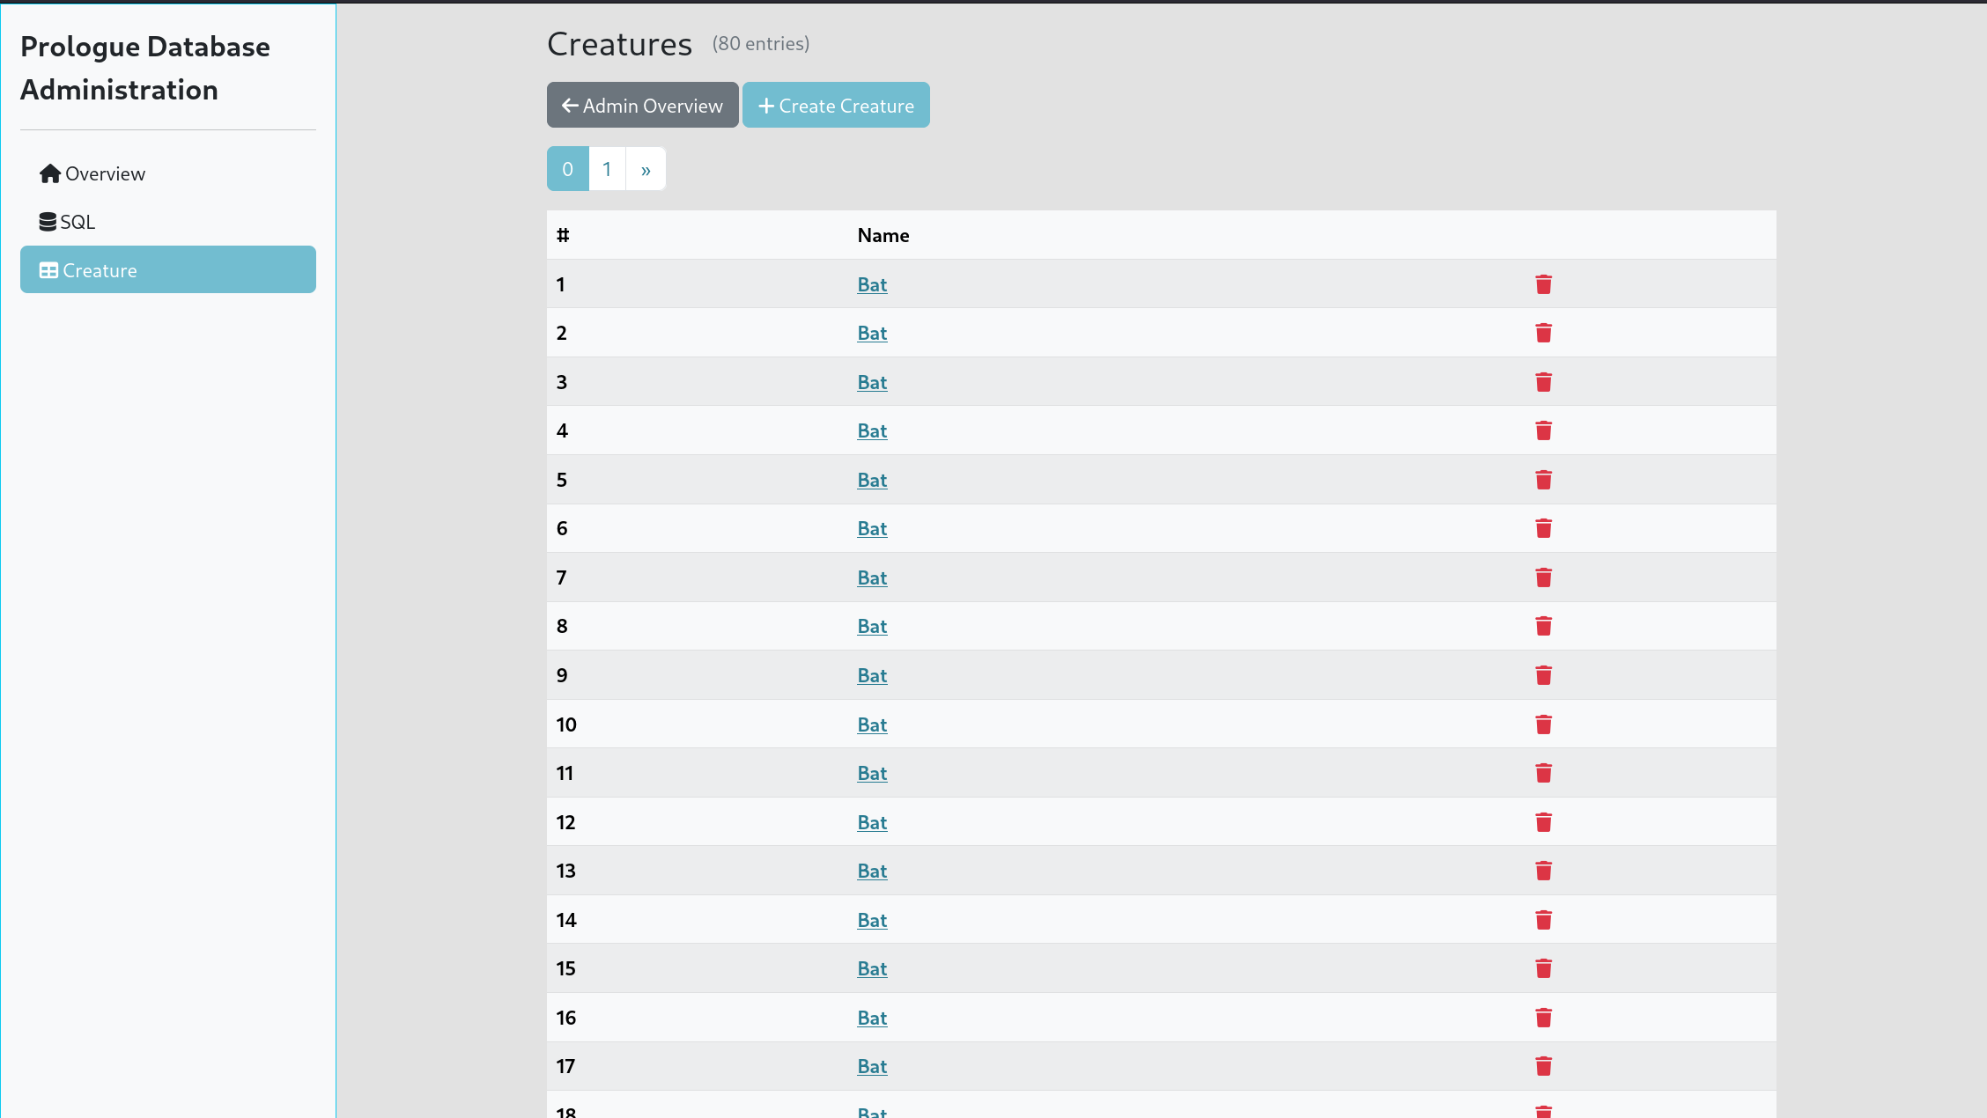Viewport: 1987px width, 1118px height.
Task: Select the Overview menu item
Action: pyautogui.click(x=105, y=173)
